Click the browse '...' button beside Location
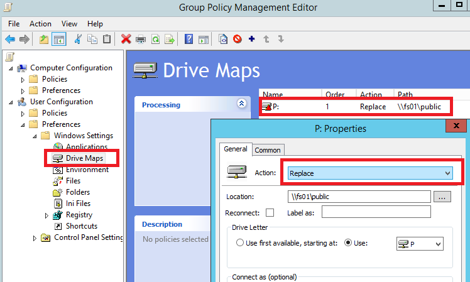Viewport: 470px width, 282px height. click(442, 197)
